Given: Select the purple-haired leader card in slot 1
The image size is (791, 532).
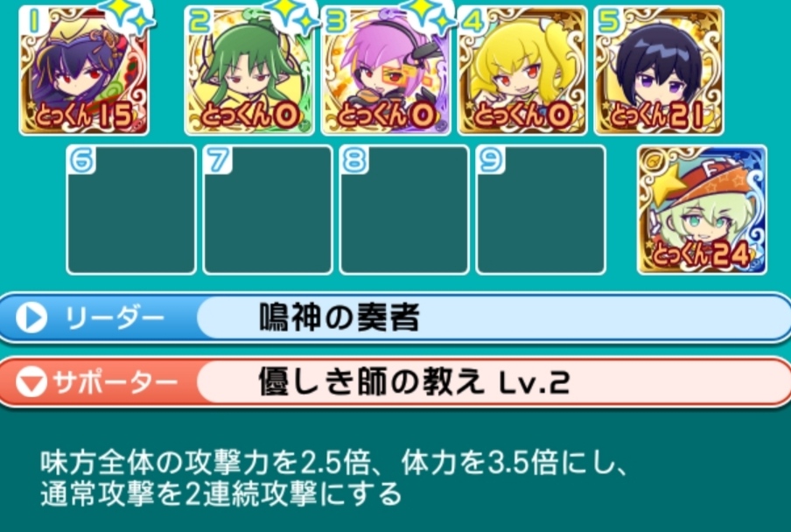Looking at the screenshot, I should coord(84,71).
